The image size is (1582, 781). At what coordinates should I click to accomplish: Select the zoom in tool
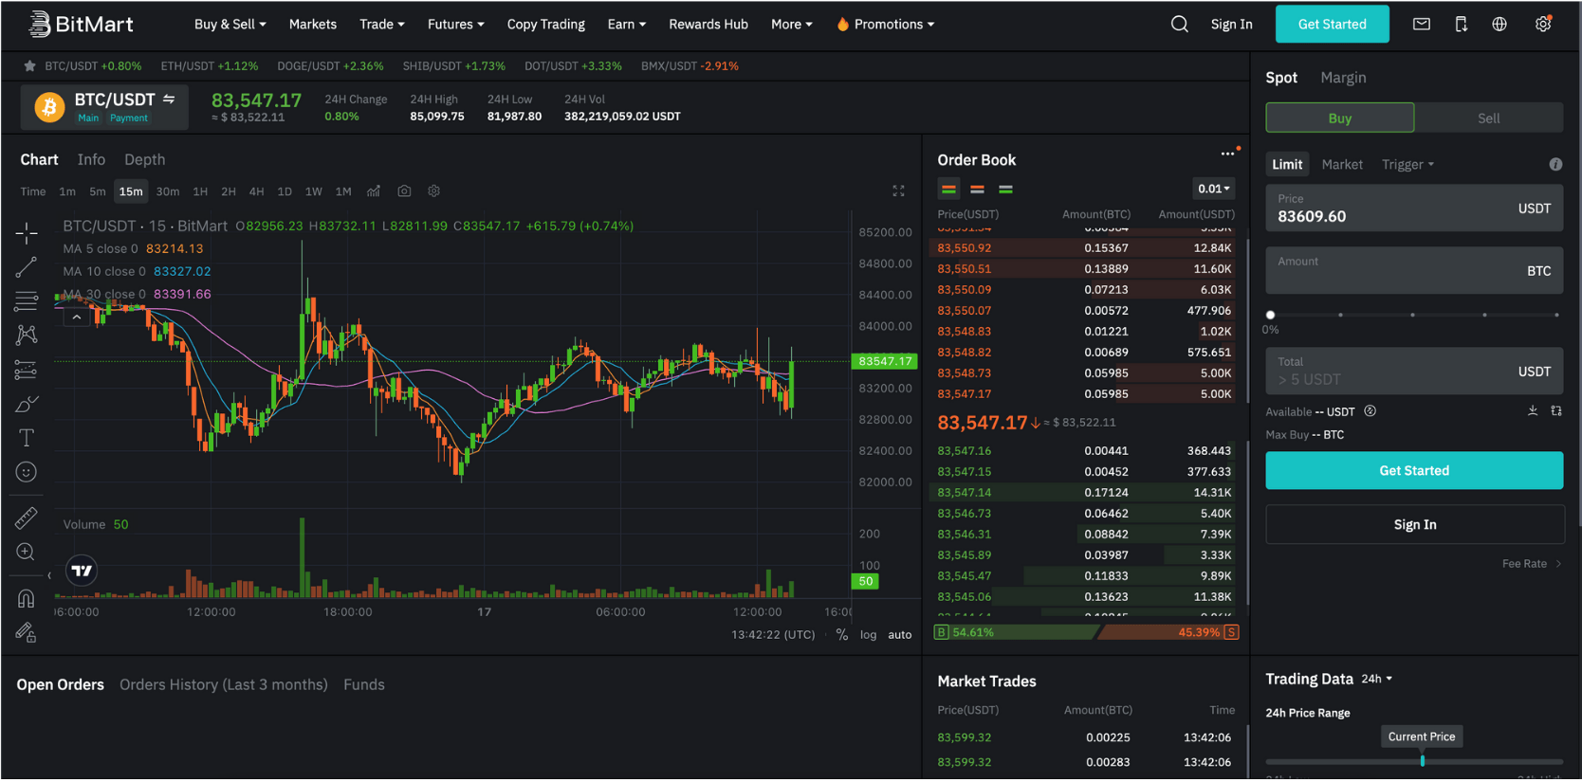coord(27,552)
